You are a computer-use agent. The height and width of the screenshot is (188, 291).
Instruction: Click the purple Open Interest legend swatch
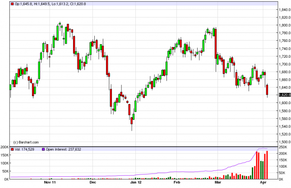tap(43, 149)
